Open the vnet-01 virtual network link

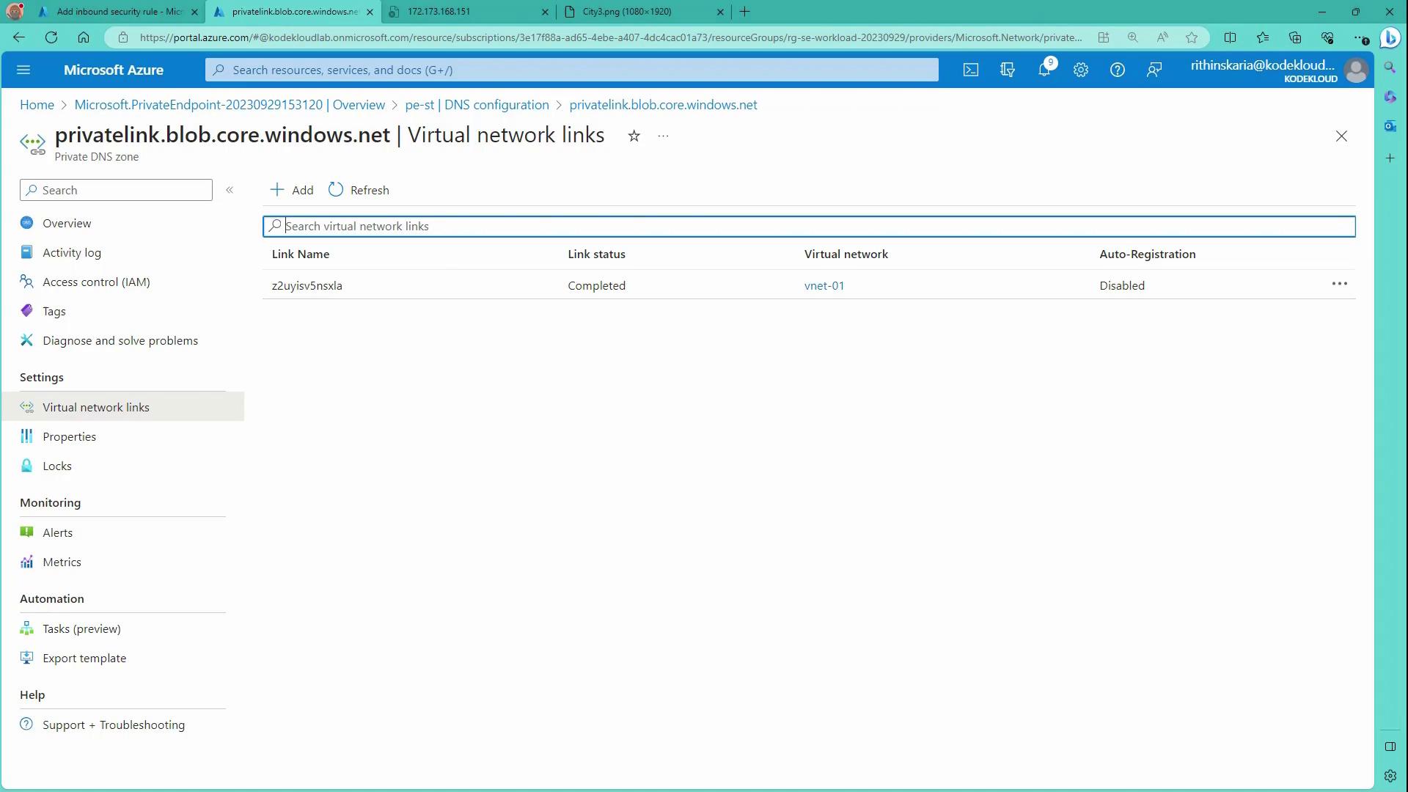(x=824, y=286)
